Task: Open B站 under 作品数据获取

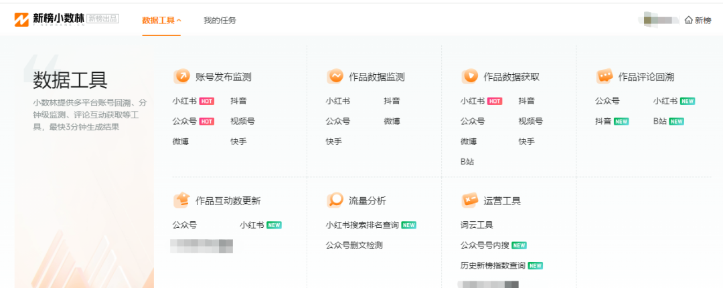Action: point(467,162)
